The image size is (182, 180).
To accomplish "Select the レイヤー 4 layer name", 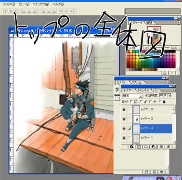I will click(x=147, y=129).
